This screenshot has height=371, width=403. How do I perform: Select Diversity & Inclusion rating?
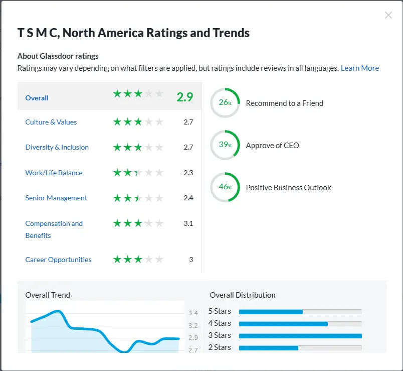pyautogui.click(x=57, y=147)
